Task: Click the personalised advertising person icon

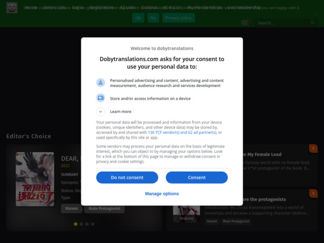Action: click(x=100, y=83)
